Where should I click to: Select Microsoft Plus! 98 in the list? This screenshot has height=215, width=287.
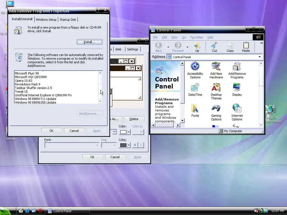click(x=27, y=73)
